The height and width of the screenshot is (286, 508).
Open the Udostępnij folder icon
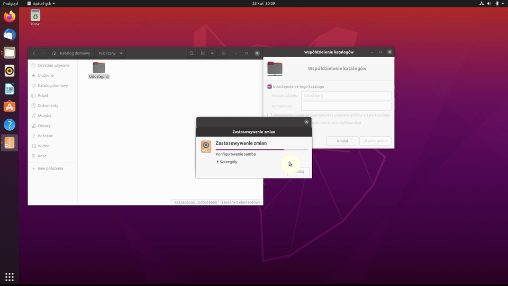pos(99,68)
